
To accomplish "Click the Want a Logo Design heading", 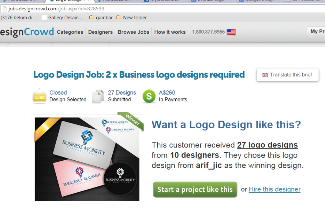I will pos(226,125).
